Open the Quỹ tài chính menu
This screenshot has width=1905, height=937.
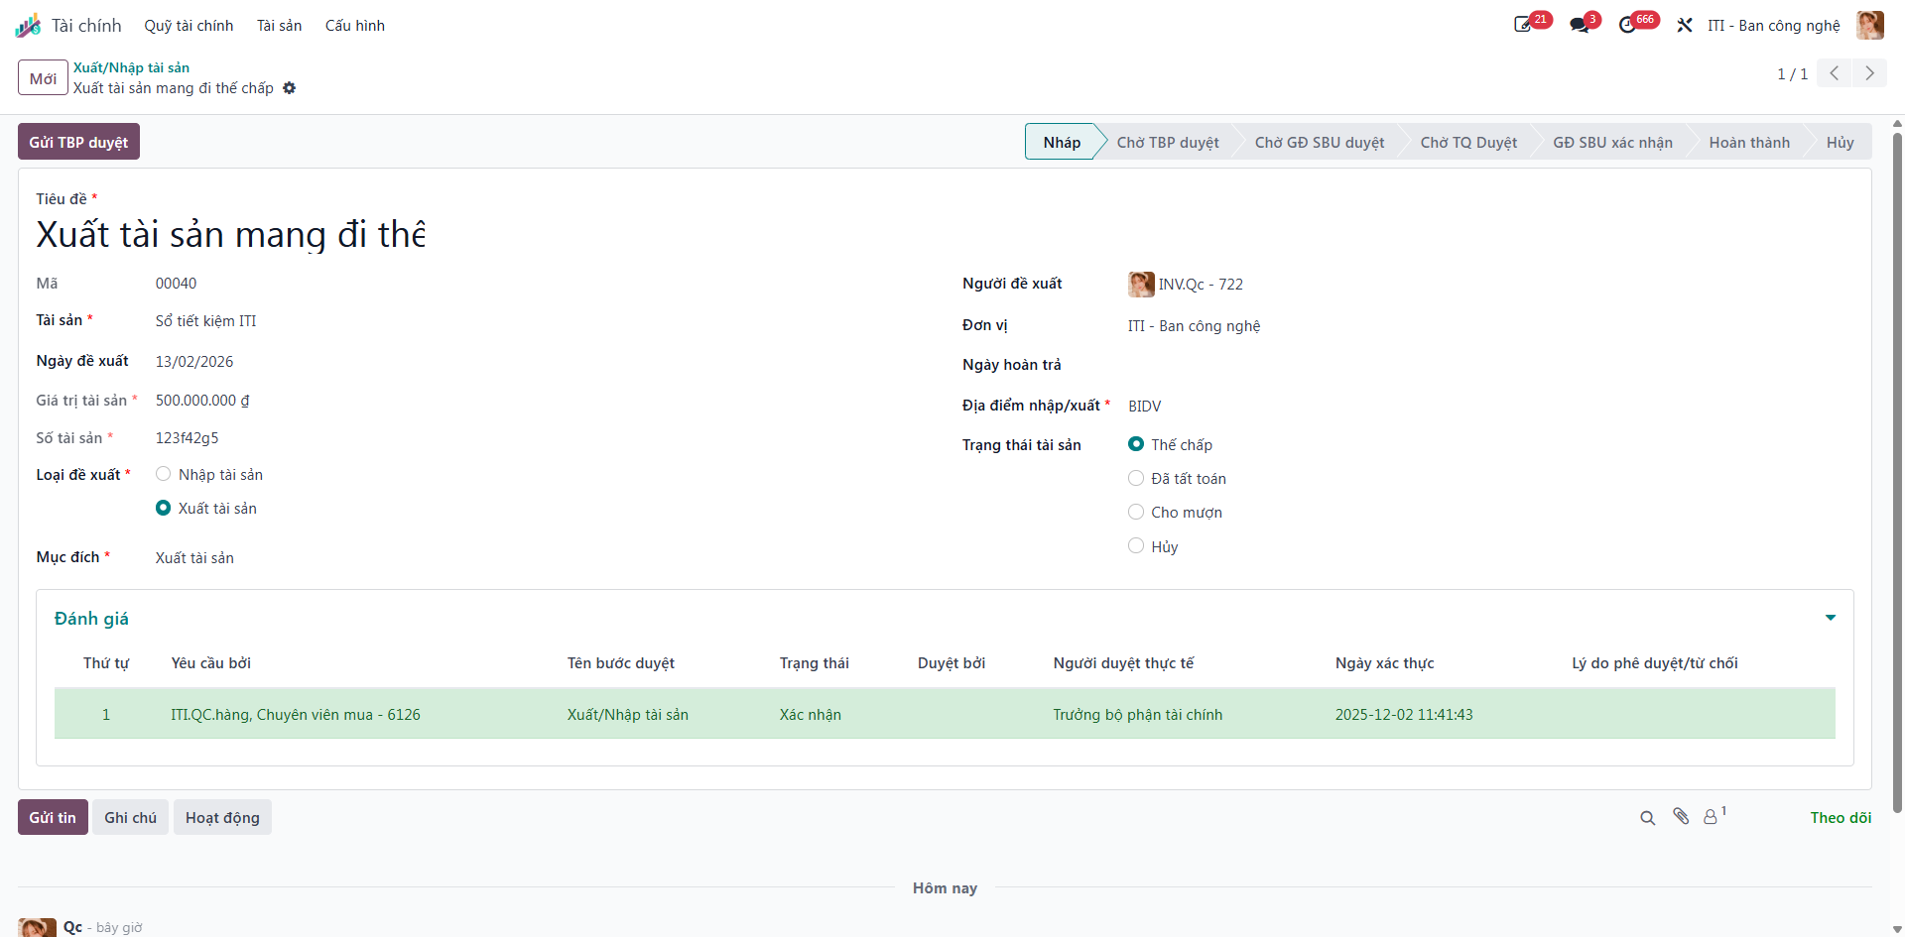(189, 26)
